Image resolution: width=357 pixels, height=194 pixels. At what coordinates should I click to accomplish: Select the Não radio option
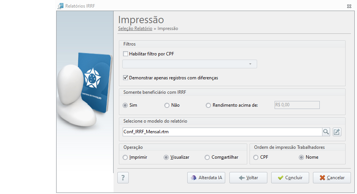point(167,106)
